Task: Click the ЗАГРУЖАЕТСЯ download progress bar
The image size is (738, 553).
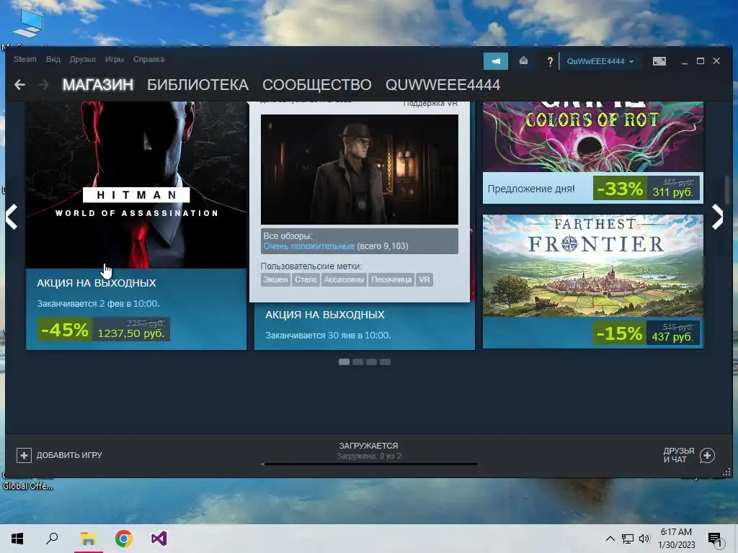Action: tap(369, 464)
